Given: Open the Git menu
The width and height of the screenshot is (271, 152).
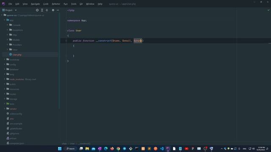Looking at the screenshot, I should pos(81,4).
